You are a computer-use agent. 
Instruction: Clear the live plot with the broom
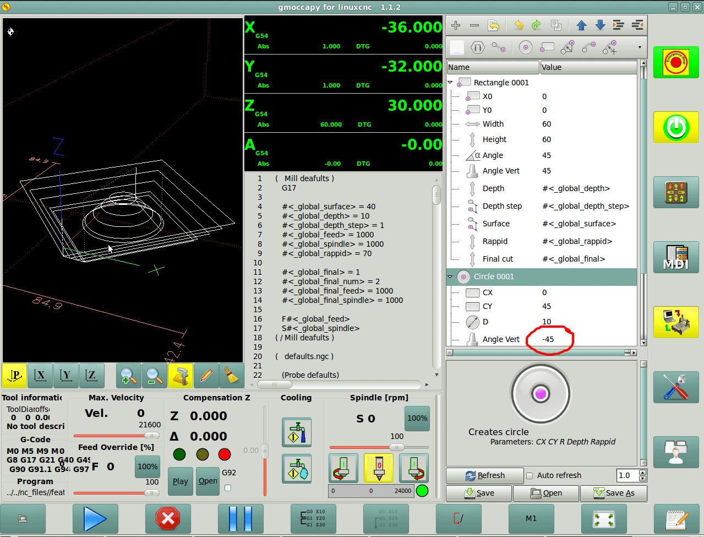(x=232, y=376)
